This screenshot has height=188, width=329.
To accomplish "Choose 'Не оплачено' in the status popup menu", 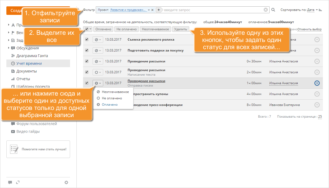I will 109,98.
